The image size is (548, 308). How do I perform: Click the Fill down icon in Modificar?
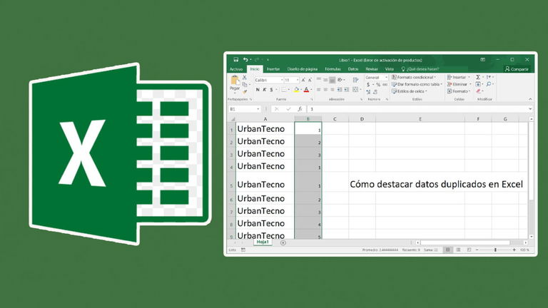[x=478, y=84]
